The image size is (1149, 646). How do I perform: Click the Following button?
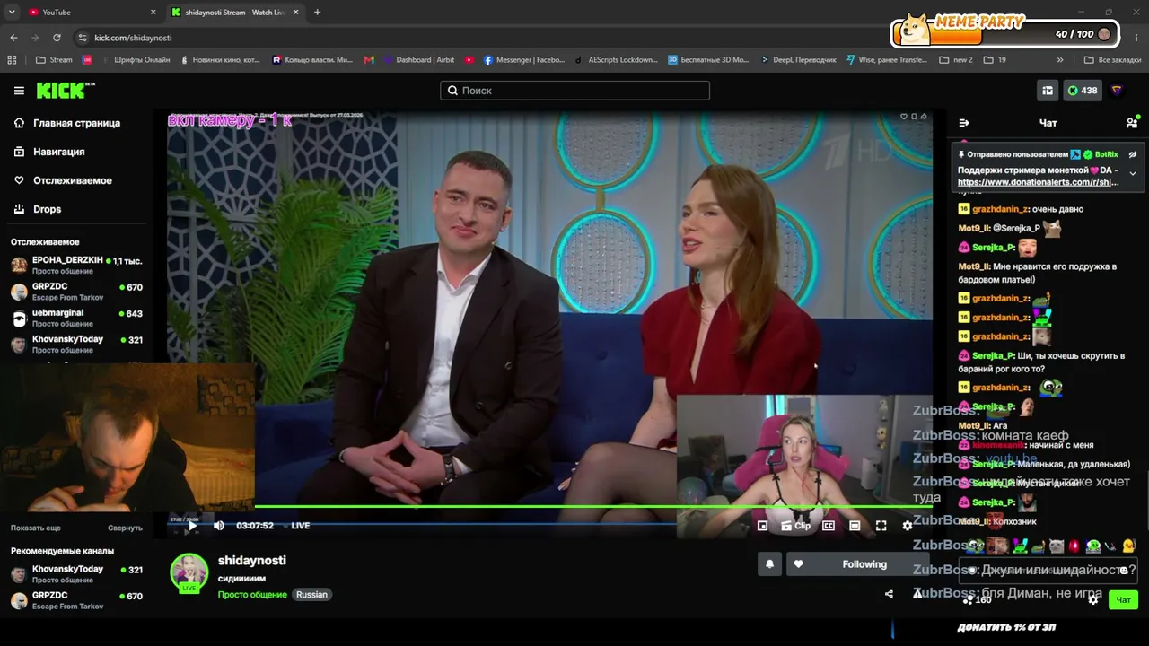coord(856,564)
